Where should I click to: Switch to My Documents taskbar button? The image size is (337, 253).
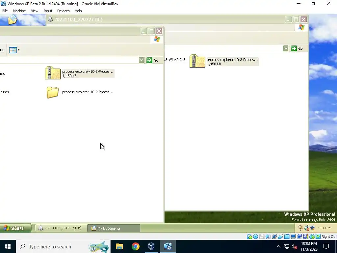click(114, 228)
